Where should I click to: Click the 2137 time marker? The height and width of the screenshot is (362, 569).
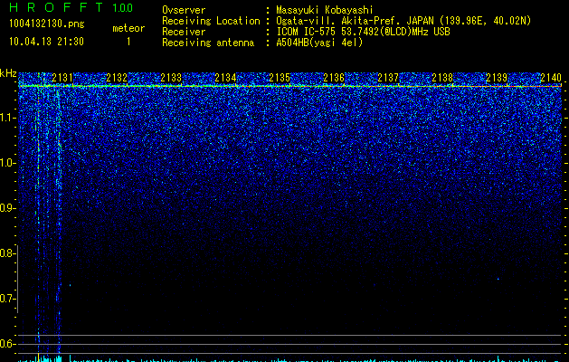(x=388, y=78)
